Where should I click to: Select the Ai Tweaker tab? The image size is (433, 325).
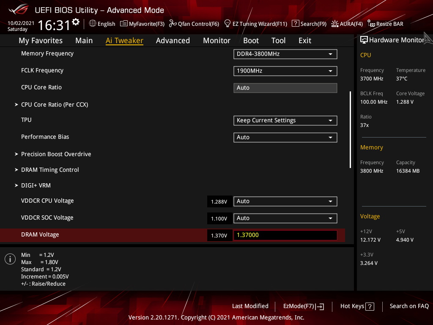click(124, 41)
